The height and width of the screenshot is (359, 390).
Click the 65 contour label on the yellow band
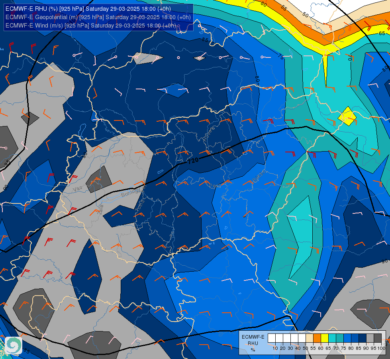coord(382,33)
